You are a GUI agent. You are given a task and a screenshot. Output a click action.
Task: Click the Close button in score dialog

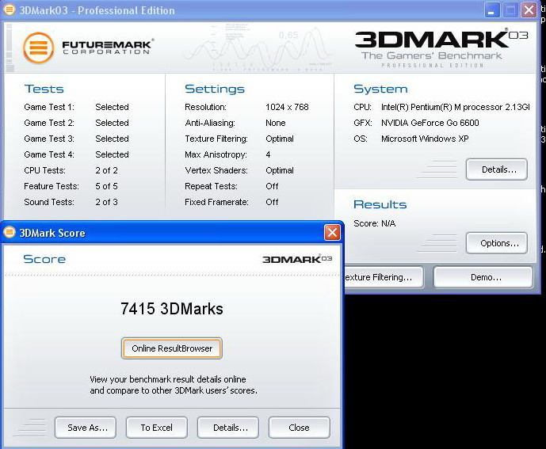coord(299,428)
